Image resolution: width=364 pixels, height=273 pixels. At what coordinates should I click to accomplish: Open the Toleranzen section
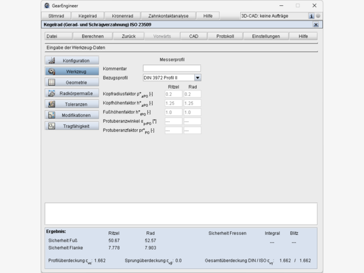tap(72, 104)
